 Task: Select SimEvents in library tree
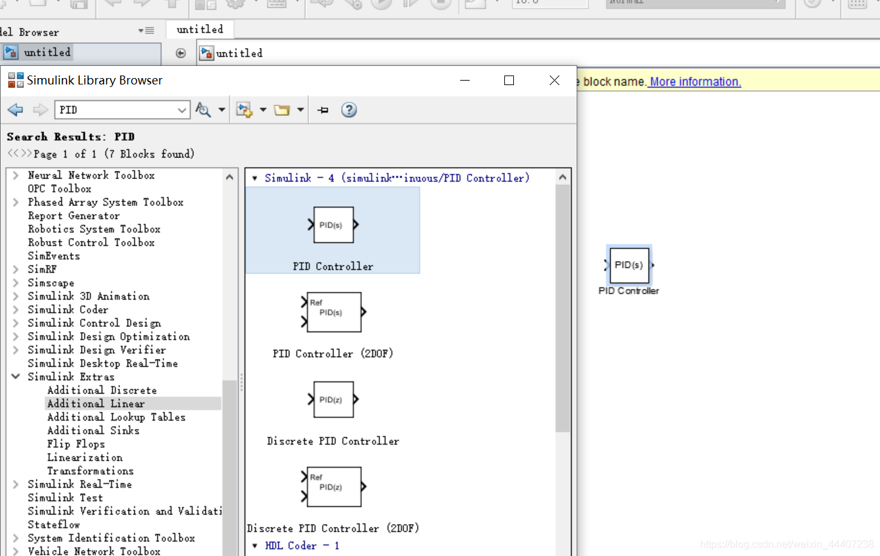pyautogui.click(x=54, y=256)
